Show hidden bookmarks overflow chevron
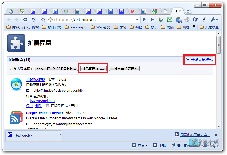Image resolution: width=227 pixels, height=155 pixels. pyautogui.click(x=194, y=27)
